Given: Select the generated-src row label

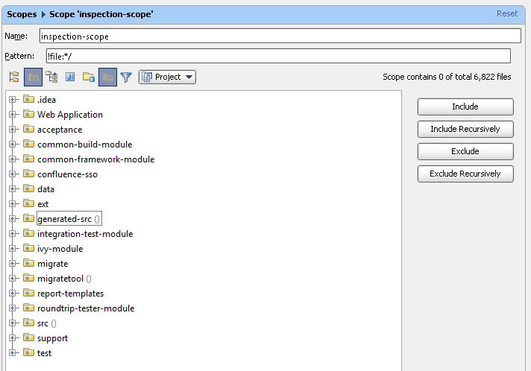Looking at the screenshot, I should point(69,219).
